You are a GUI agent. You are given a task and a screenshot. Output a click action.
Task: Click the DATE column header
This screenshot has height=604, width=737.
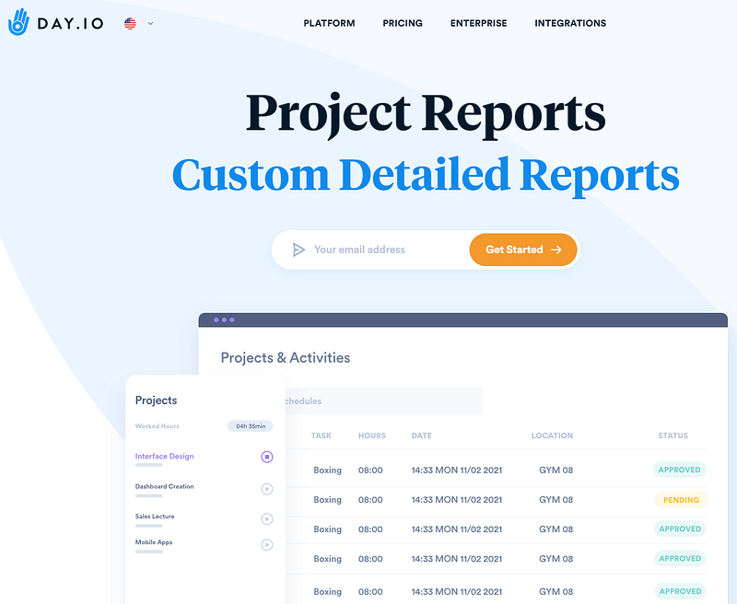click(422, 436)
